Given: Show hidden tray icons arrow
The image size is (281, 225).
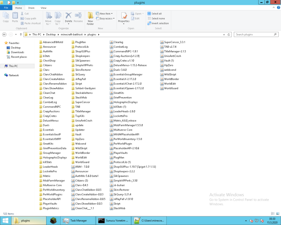Looking at the screenshot, I should coord(246,221).
